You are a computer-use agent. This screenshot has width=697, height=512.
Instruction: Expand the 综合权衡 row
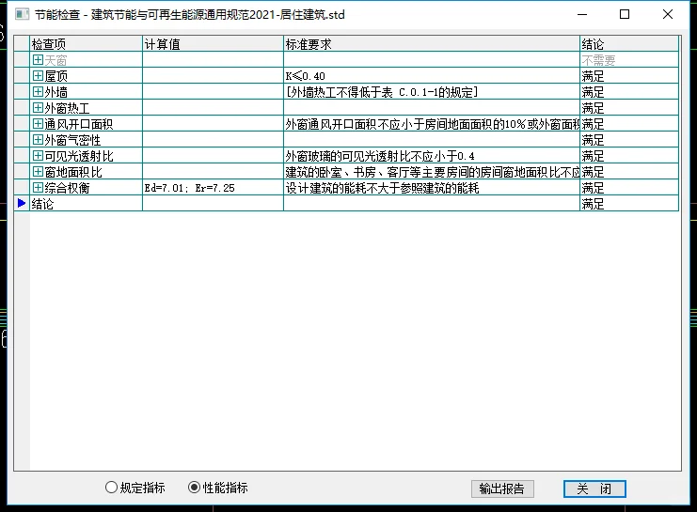38,187
